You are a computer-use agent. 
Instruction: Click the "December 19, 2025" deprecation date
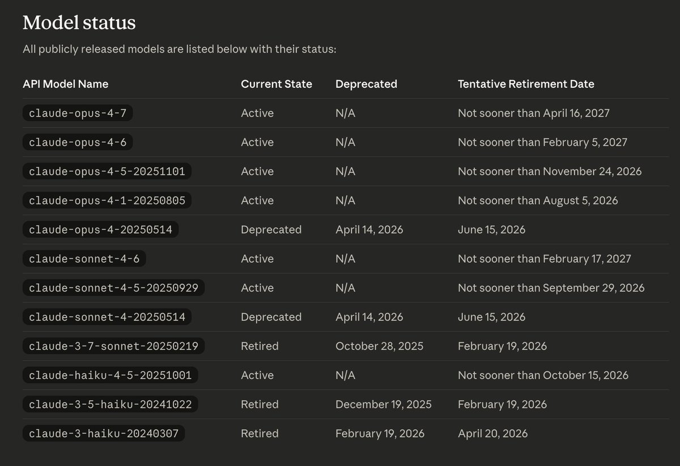pyautogui.click(x=384, y=404)
